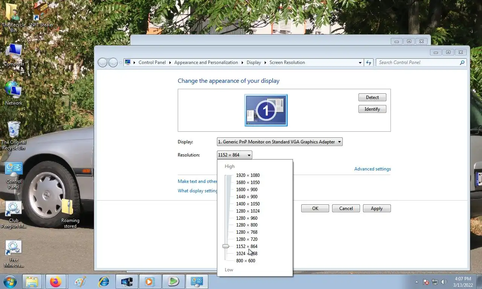
Task: Open The Recycle Bin desktop folder icon
Action: point(14,17)
